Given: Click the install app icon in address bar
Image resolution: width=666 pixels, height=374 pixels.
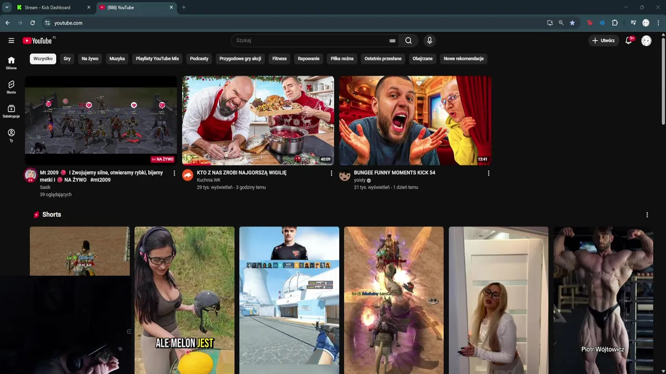Looking at the screenshot, I should coord(550,23).
